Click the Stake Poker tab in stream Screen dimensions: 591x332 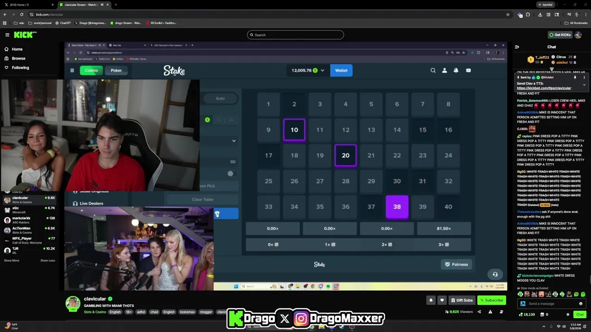pos(116,70)
